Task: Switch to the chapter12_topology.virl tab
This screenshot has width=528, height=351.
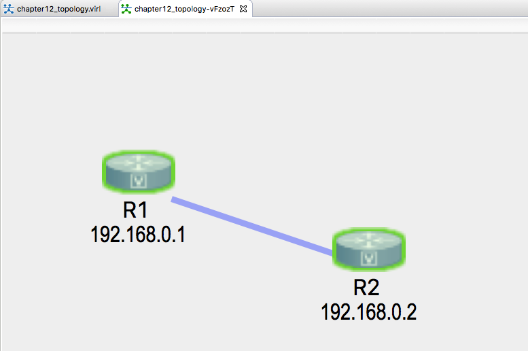Action: coord(59,9)
